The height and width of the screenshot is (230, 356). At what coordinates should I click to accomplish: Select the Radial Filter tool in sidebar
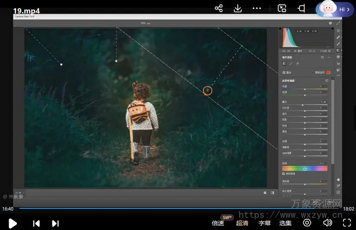point(338,57)
